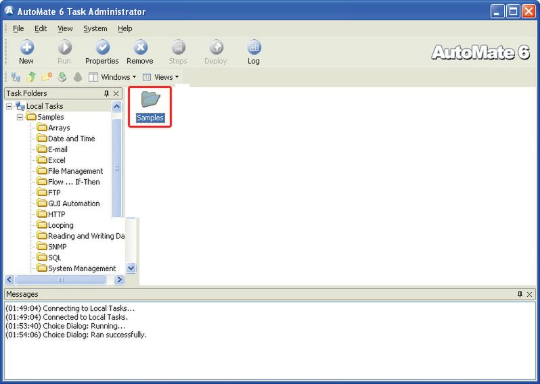The height and width of the screenshot is (384, 540).
Task: Click the up one folder icon
Action: pos(31,77)
